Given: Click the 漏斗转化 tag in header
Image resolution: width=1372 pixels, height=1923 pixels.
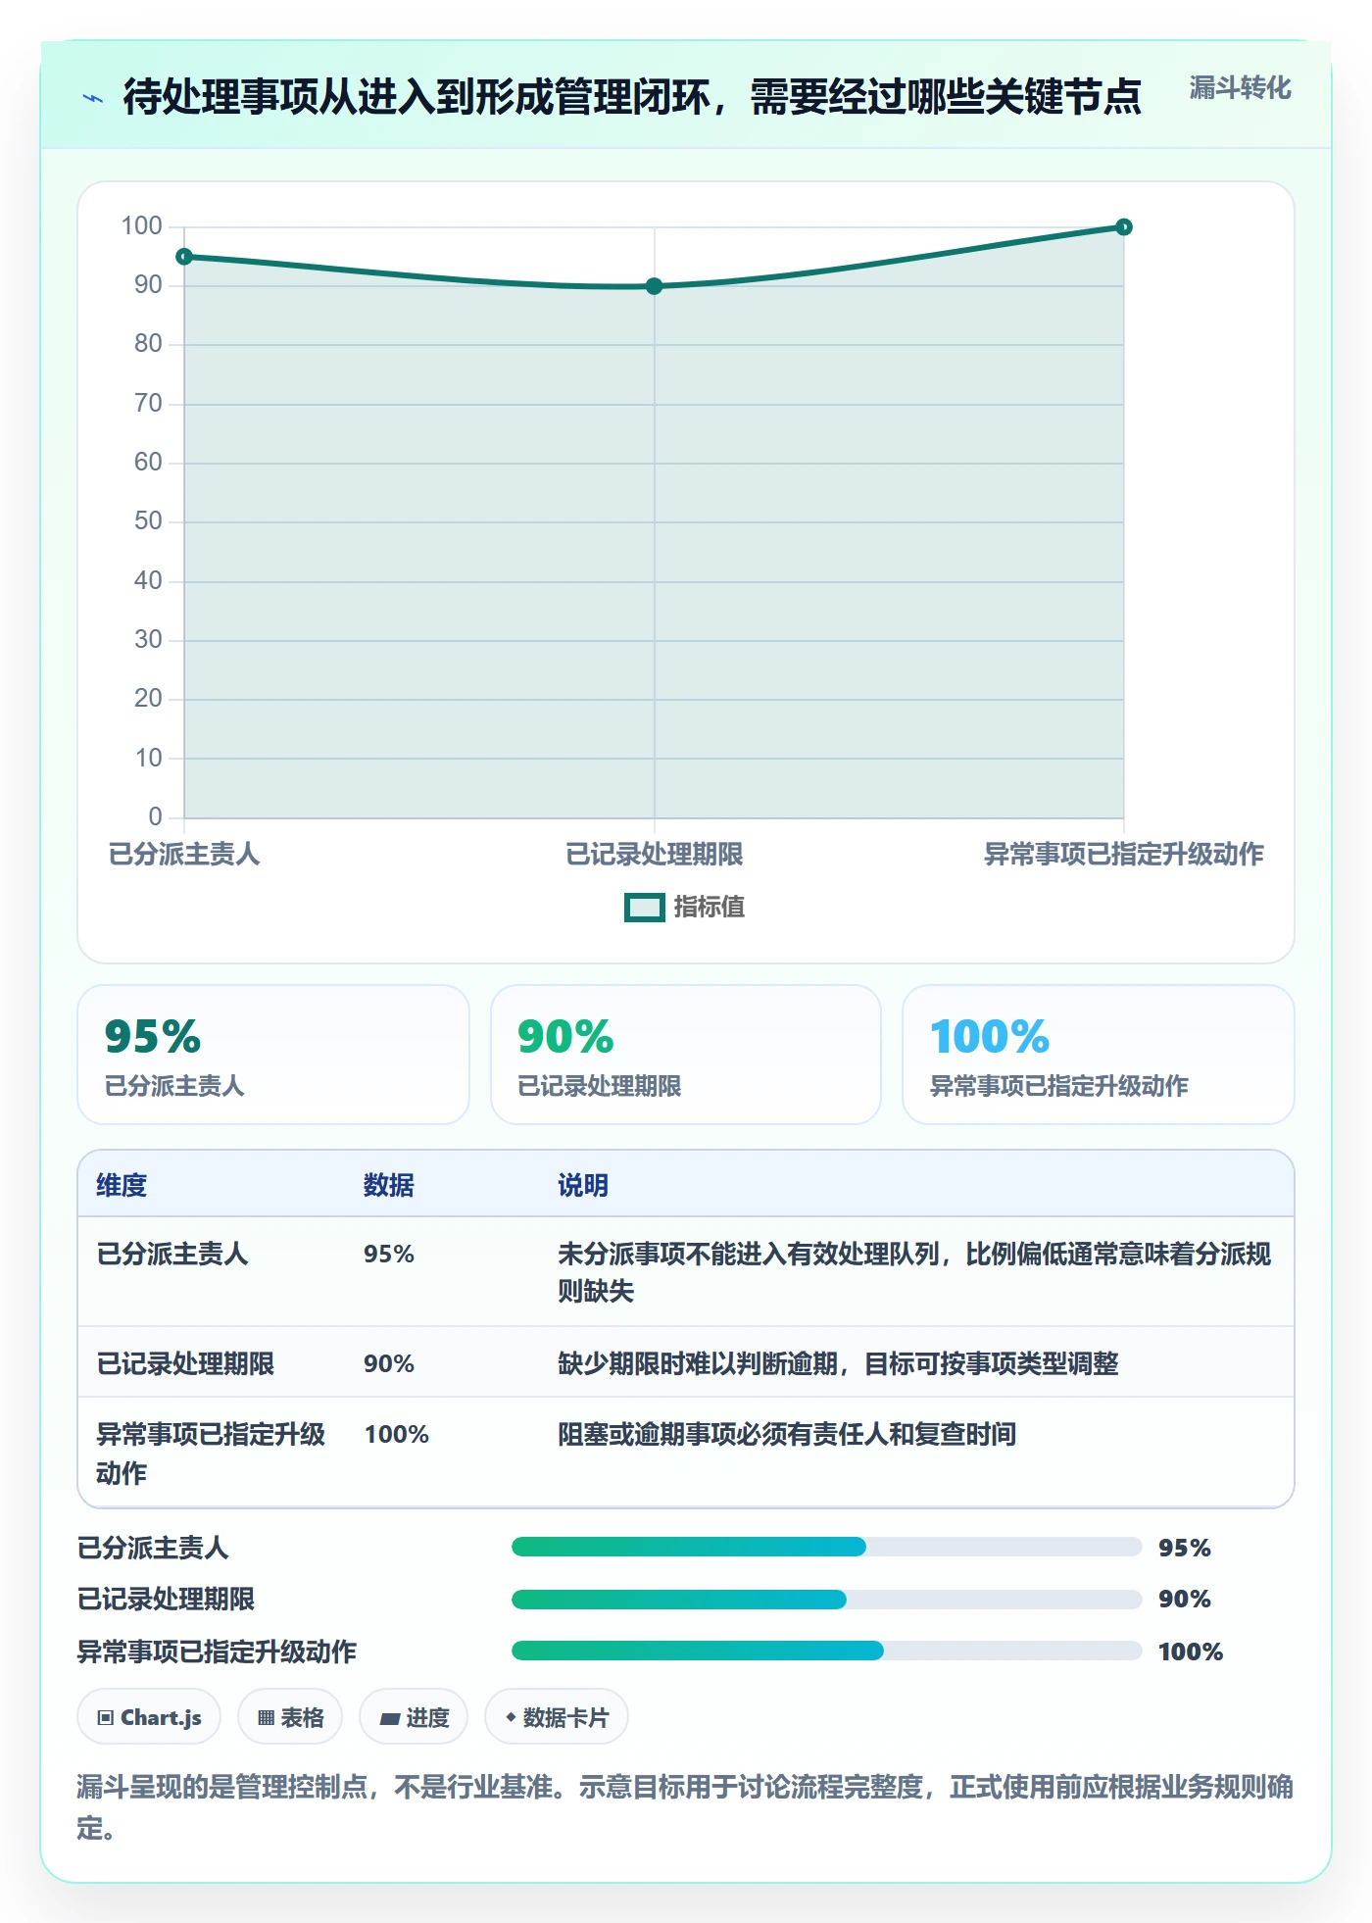Looking at the screenshot, I should point(1240,88).
